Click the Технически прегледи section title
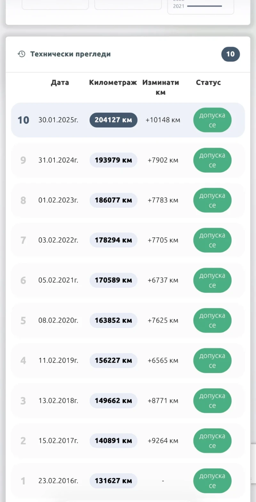The image size is (256, 502). (x=70, y=54)
